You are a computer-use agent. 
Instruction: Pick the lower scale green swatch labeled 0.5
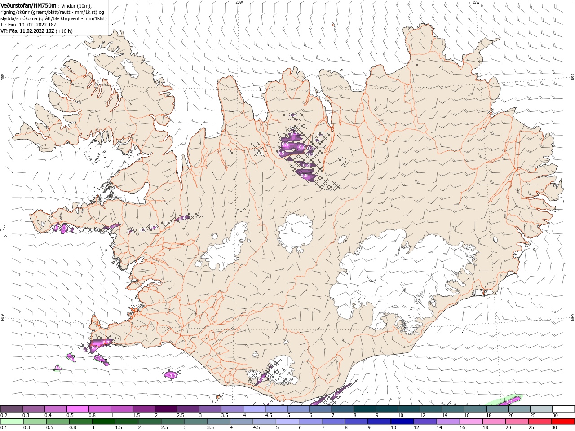pyautogui.click(x=57, y=422)
